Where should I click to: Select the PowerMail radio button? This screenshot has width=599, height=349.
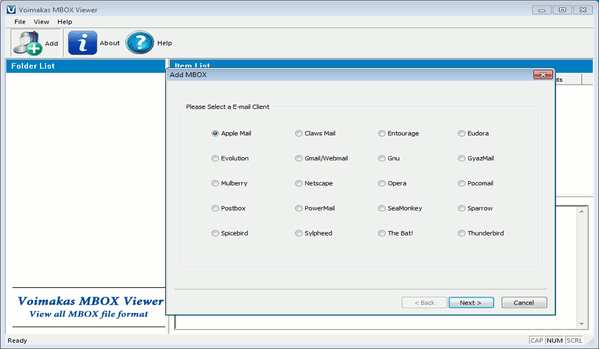[x=299, y=208]
